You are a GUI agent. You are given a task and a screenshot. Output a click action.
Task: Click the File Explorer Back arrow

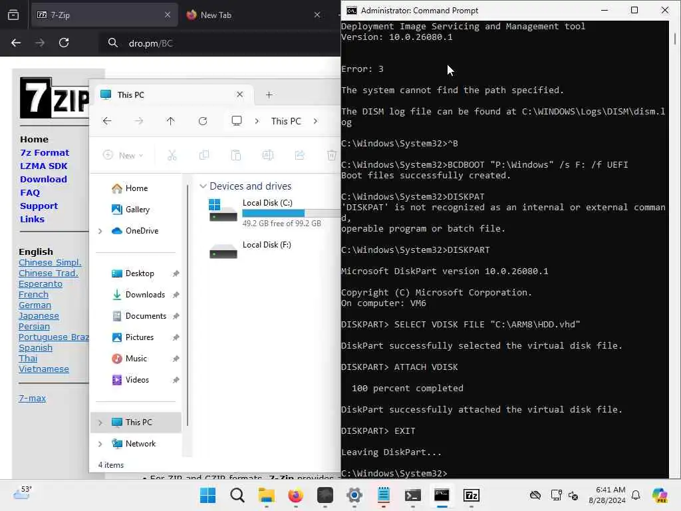[x=107, y=121]
